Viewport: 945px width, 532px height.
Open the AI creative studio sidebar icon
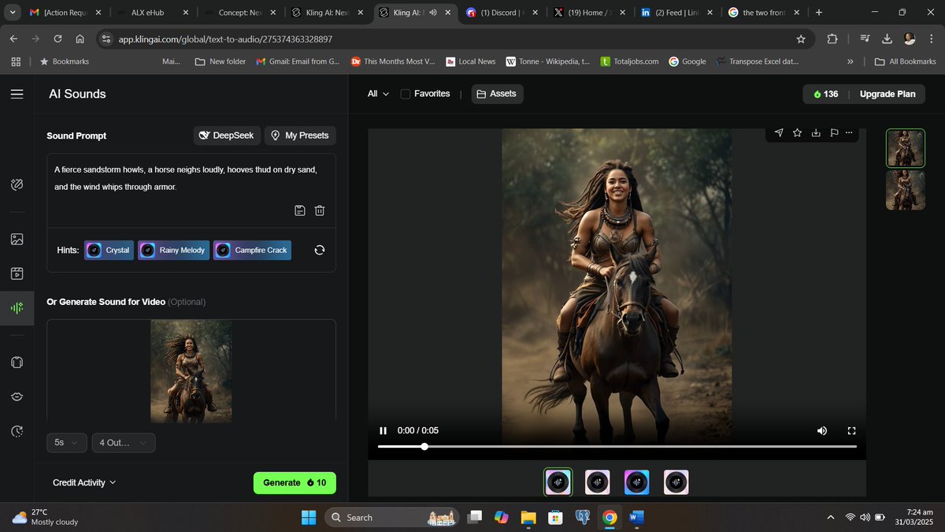point(17,184)
